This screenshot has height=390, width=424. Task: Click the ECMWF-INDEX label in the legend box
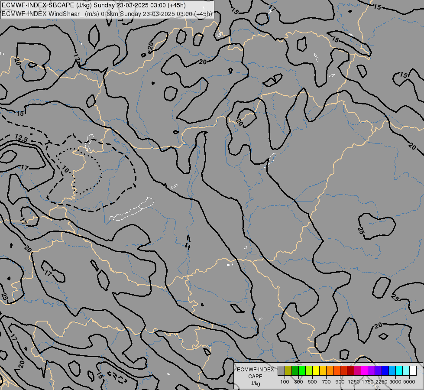(255, 370)
